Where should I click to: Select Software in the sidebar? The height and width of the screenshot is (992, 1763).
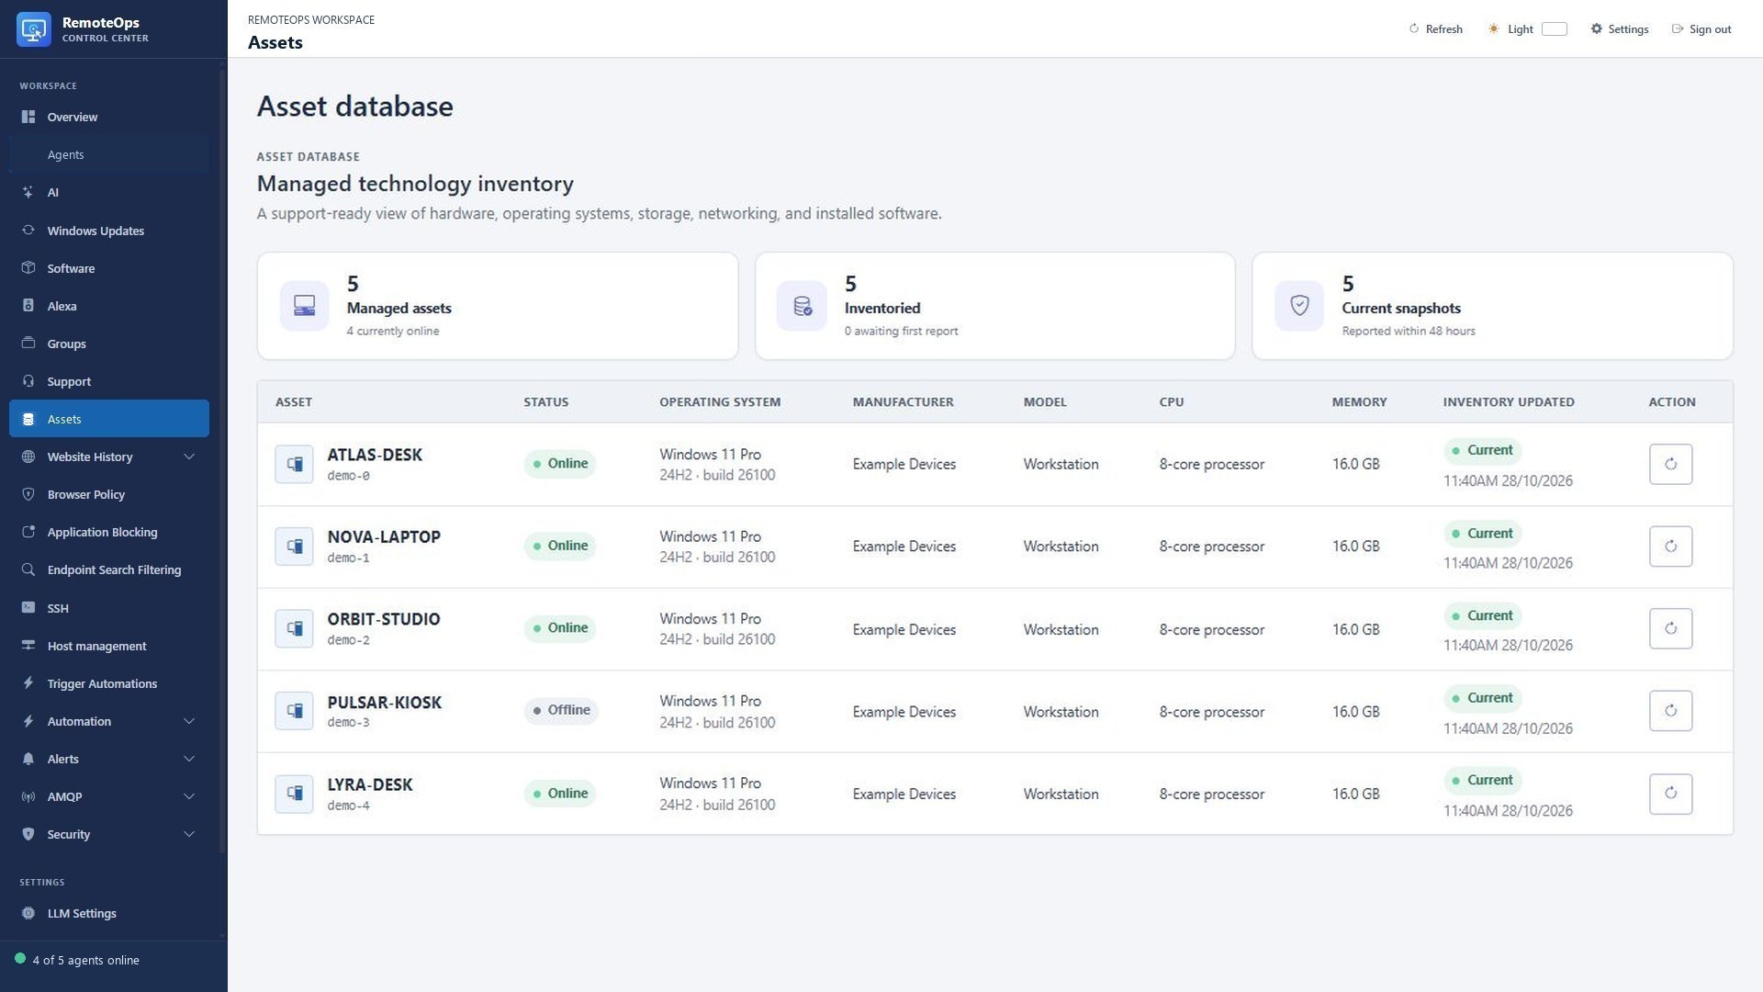tap(109, 268)
